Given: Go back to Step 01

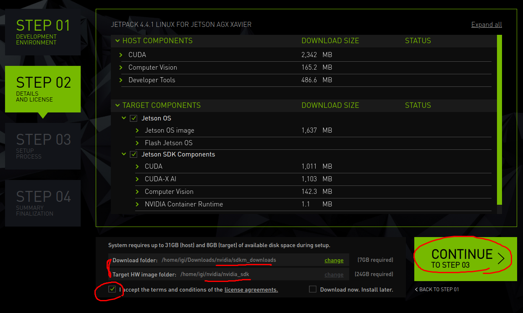Looking at the screenshot, I should (437, 290).
